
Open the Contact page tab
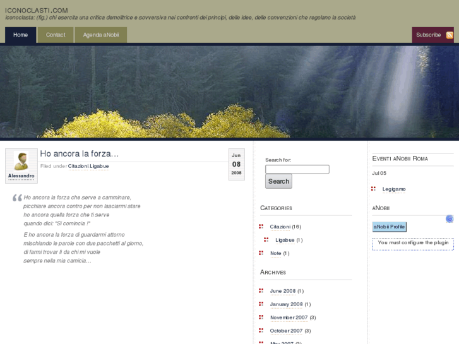pos(56,35)
